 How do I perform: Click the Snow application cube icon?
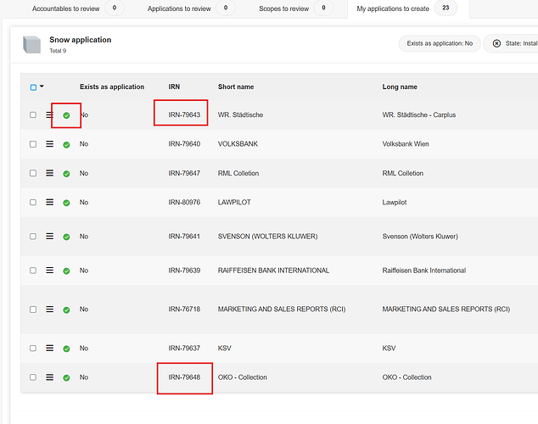(x=32, y=45)
